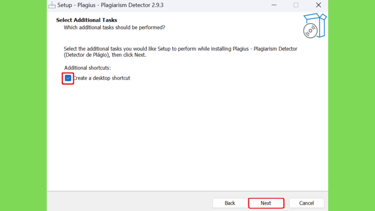Cancel the Plagius installation

(x=307, y=203)
